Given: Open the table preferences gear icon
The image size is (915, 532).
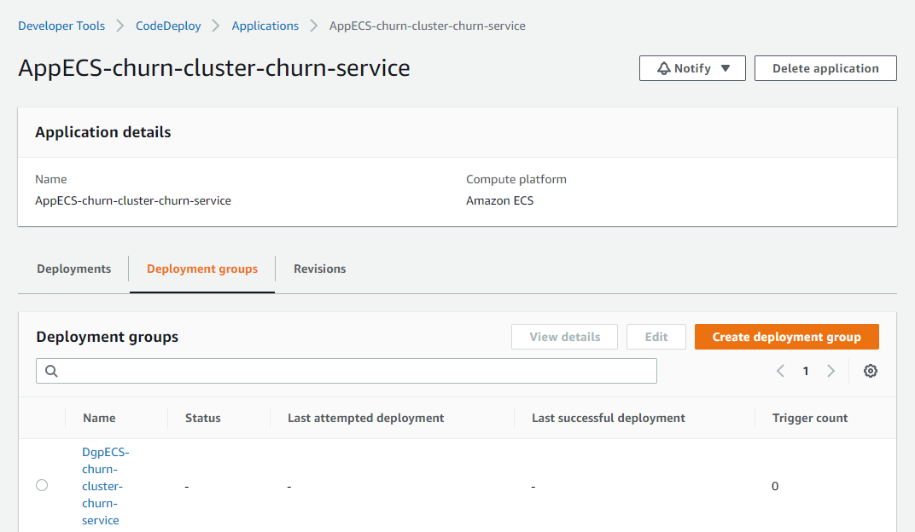Looking at the screenshot, I should pos(870,371).
